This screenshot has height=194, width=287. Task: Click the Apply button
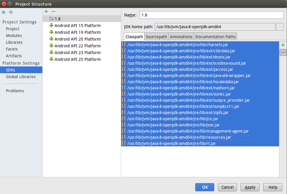(250, 187)
